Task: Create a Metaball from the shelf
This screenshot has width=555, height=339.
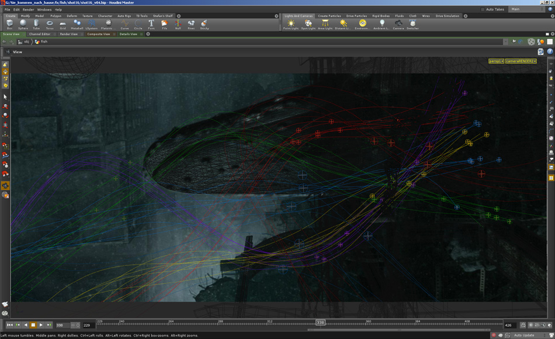Action: [x=77, y=24]
